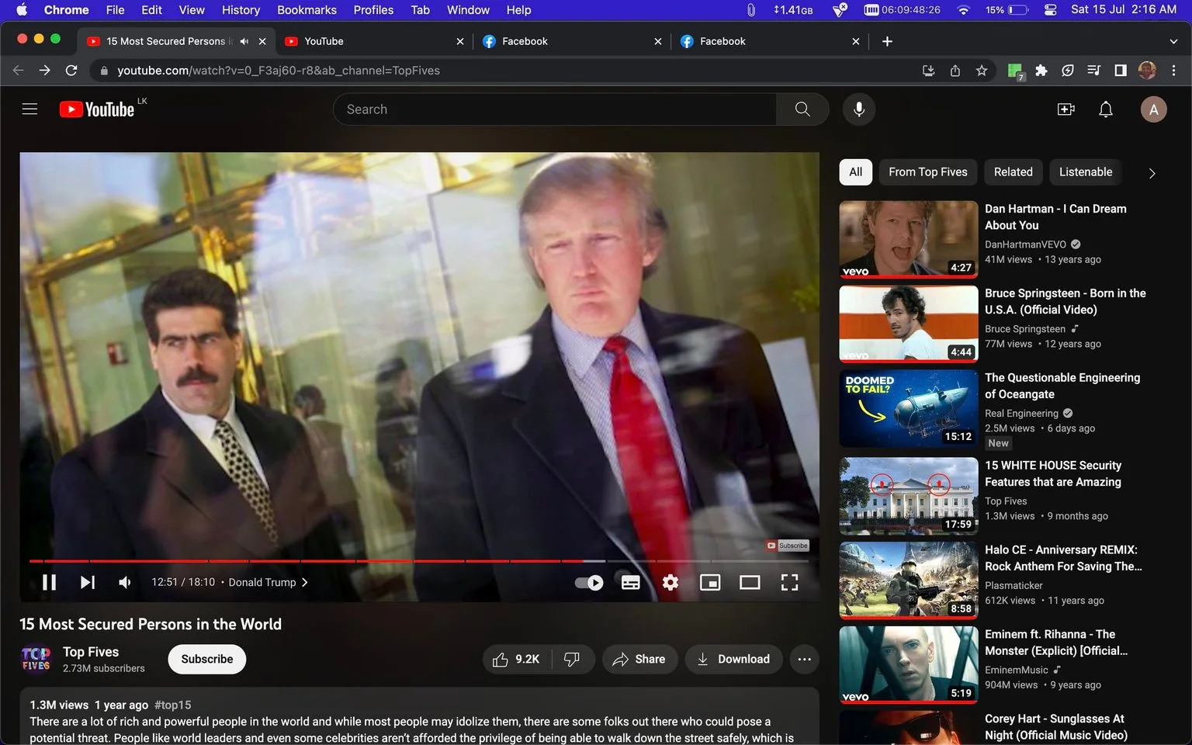Open the Create video icon

1066,109
